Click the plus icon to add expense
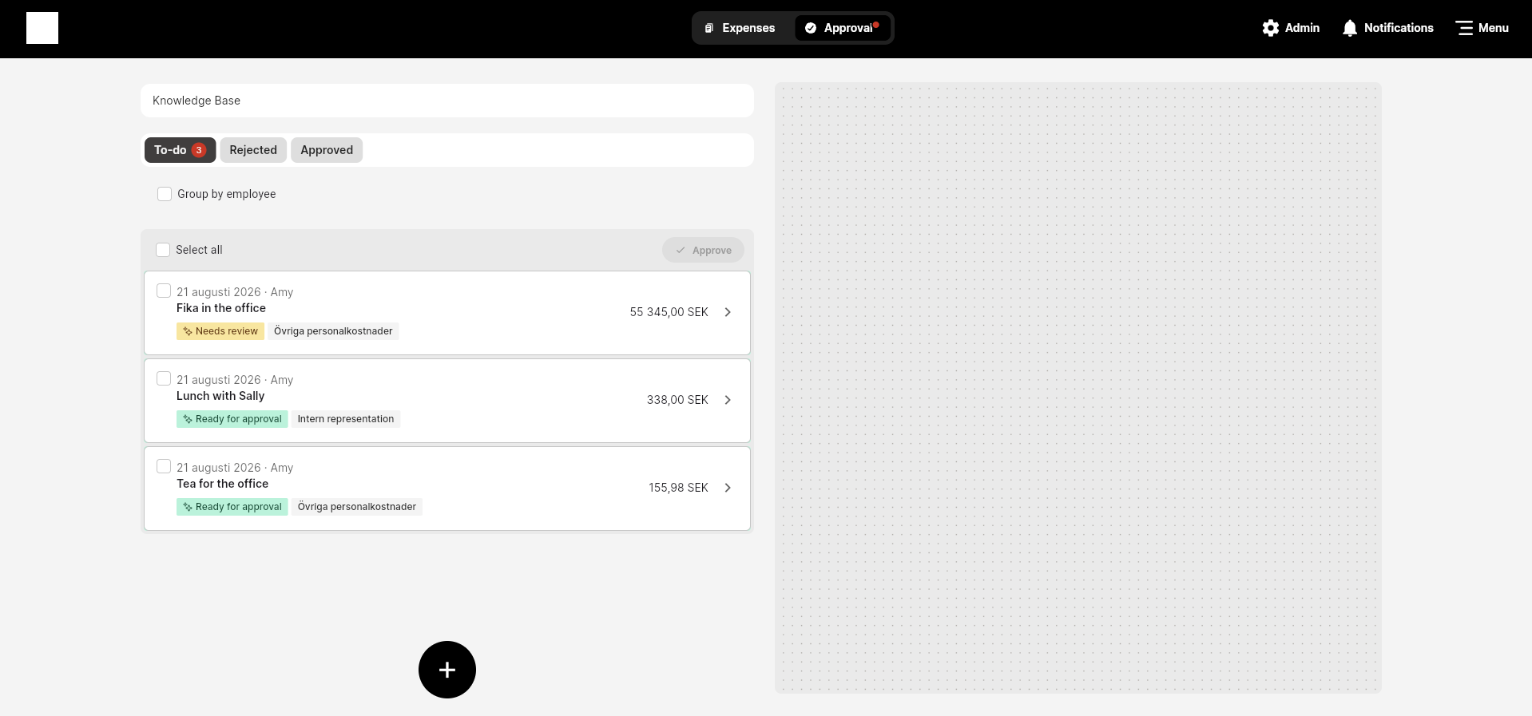The width and height of the screenshot is (1532, 716). tap(447, 670)
